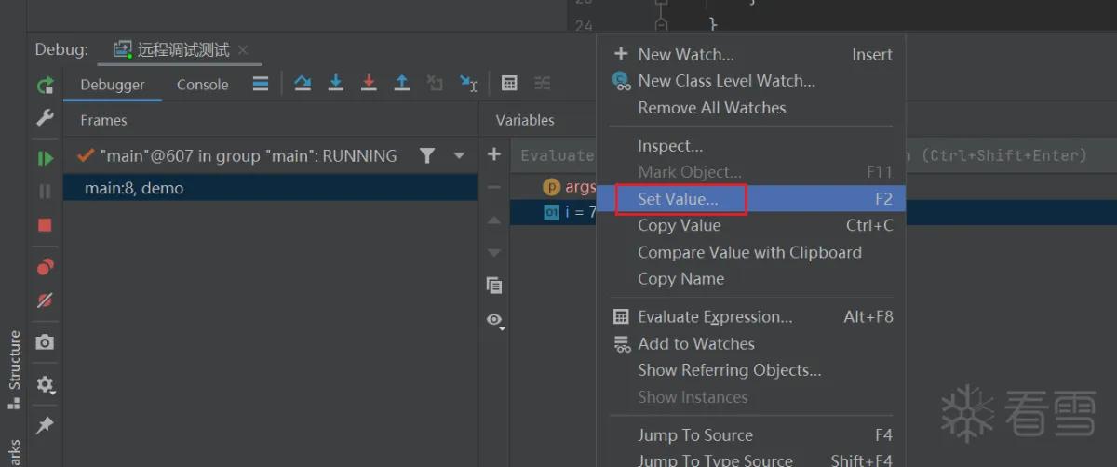The height and width of the screenshot is (467, 1117).
Task: Switch to the Console tab
Action: click(202, 85)
